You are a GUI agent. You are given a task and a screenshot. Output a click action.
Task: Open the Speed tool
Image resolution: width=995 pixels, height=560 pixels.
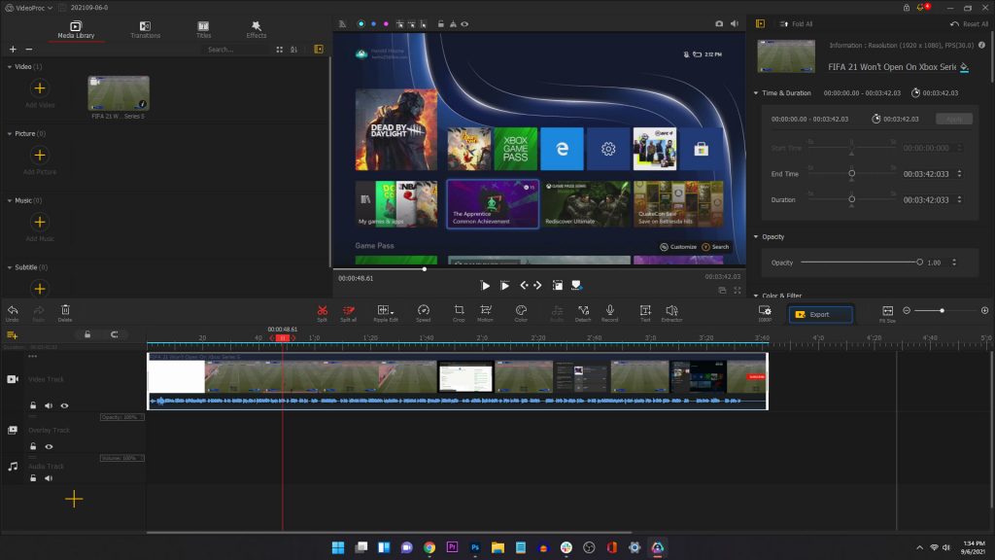point(424,312)
